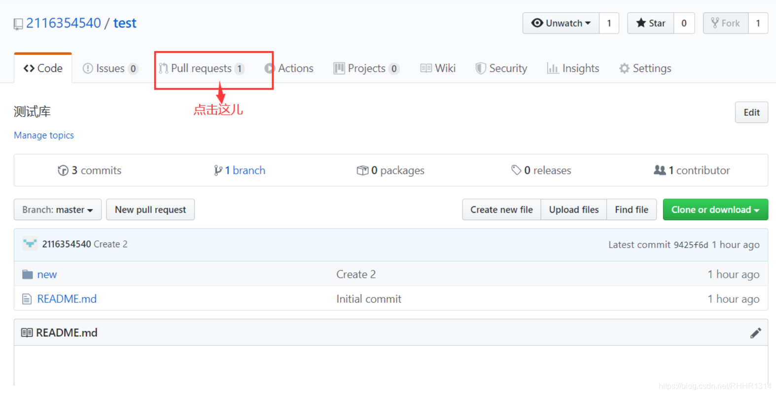Viewport: 776px width, 395px height.
Task: Open the Clone or download dropdown
Action: (715, 210)
